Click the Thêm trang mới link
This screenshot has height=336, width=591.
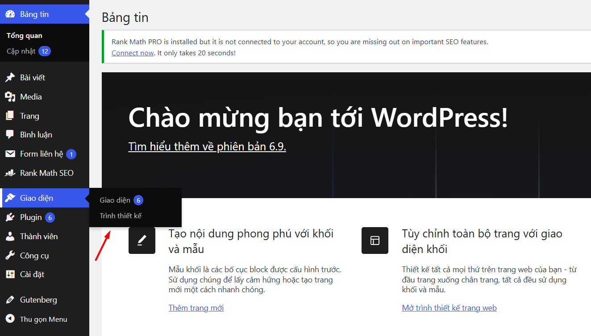(196, 307)
